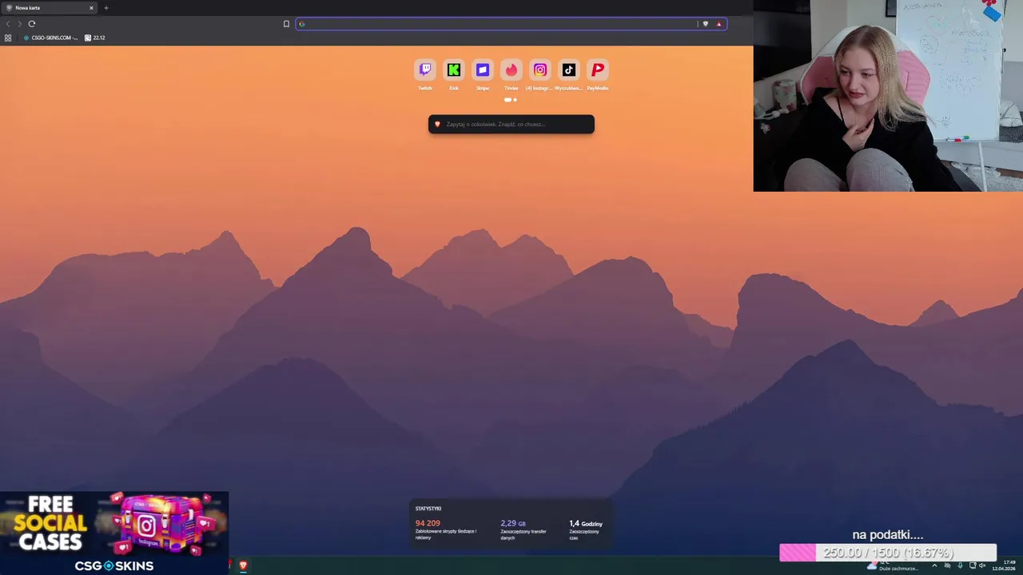Click the Zapytaj o cokolwiek search box
Viewport: 1023px width, 575px height.
click(x=511, y=124)
